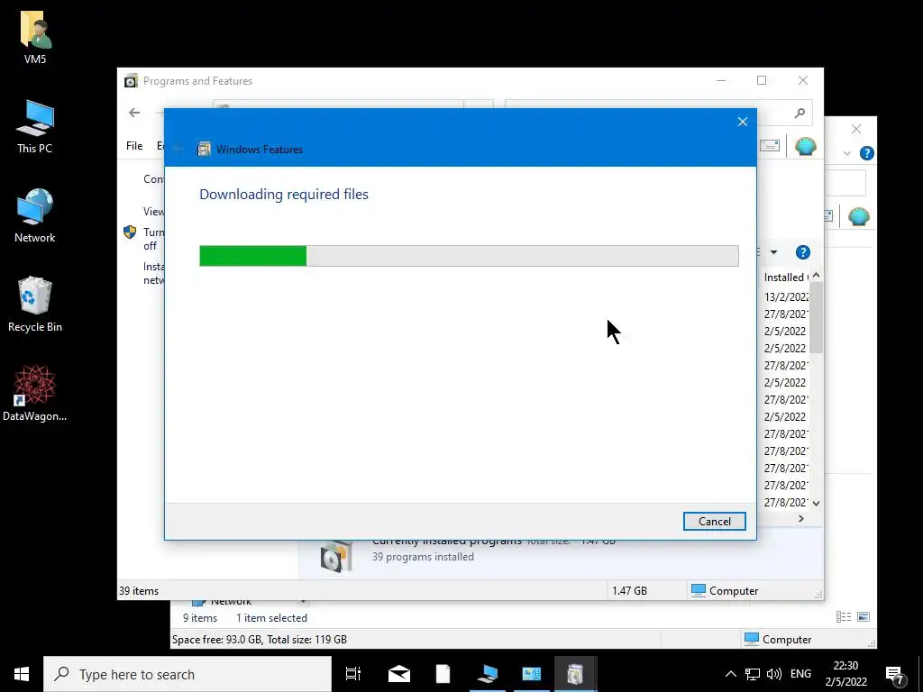The width and height of the screenshot is (923, 692).
Task: Open the view options dropdown arrow
Action: point(773,252)
